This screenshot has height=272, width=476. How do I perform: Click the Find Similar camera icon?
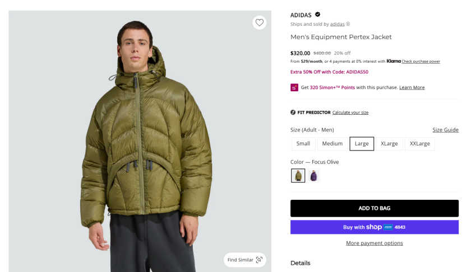(x=259, y=260)
